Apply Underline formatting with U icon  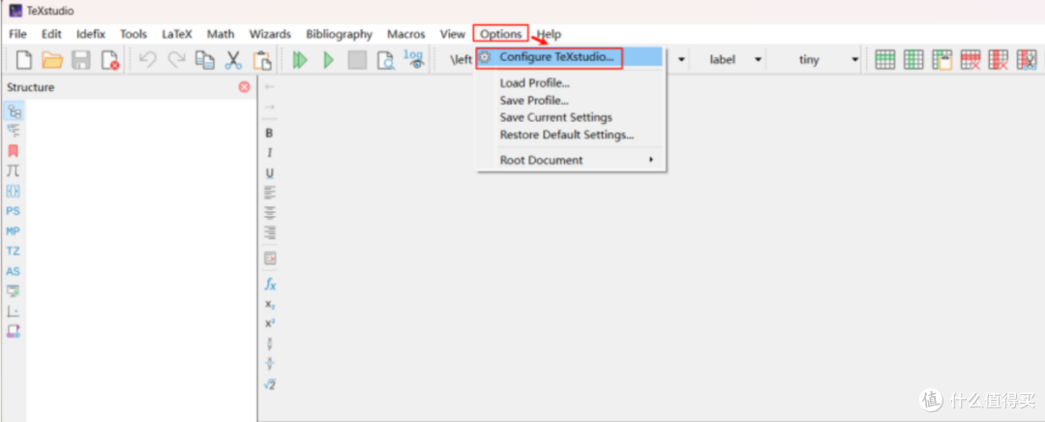tap(269, 173)
